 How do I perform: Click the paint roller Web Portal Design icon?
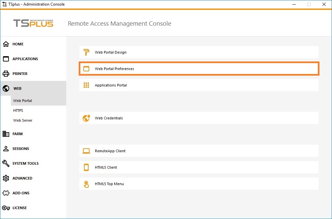tap(86, 52)
